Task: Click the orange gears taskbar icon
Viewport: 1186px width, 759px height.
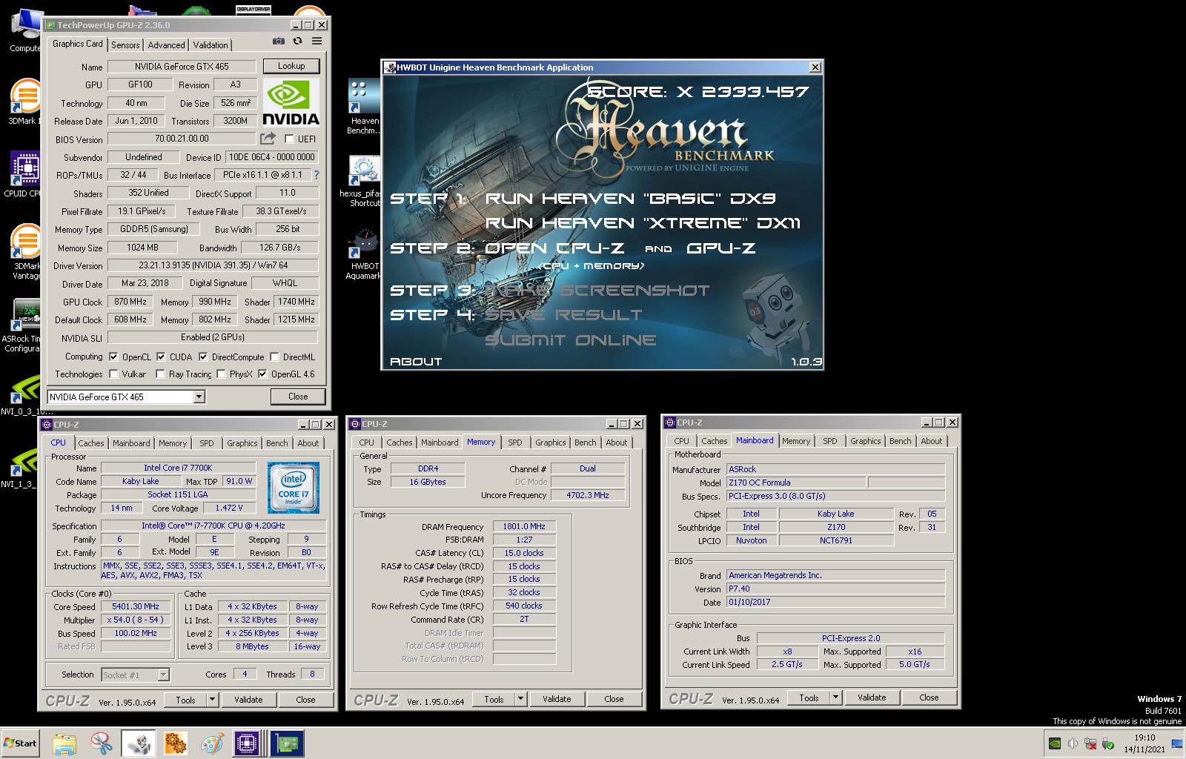Action: [176, 743]
